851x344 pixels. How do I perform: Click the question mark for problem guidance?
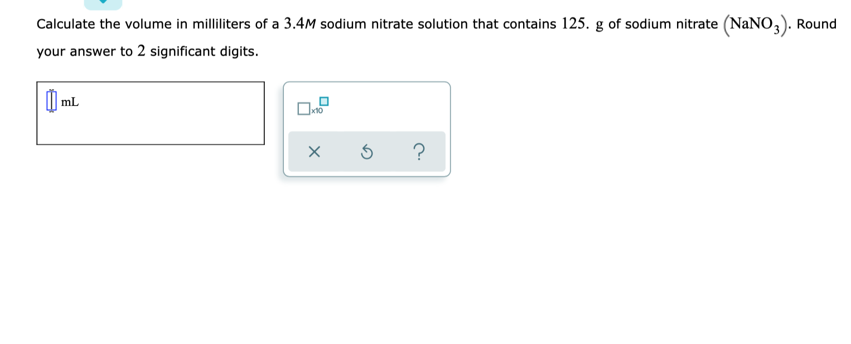click(x=419, y=151)
